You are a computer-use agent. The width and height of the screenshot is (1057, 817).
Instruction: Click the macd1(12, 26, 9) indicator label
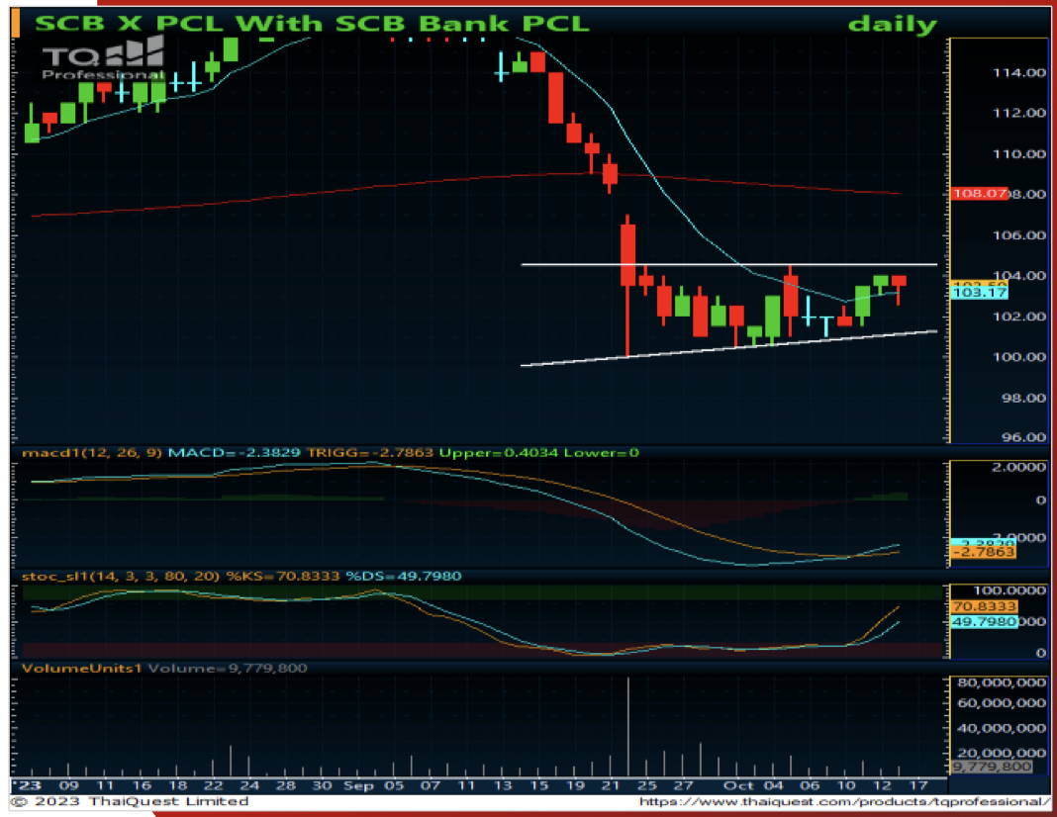(x=92, y=453)
